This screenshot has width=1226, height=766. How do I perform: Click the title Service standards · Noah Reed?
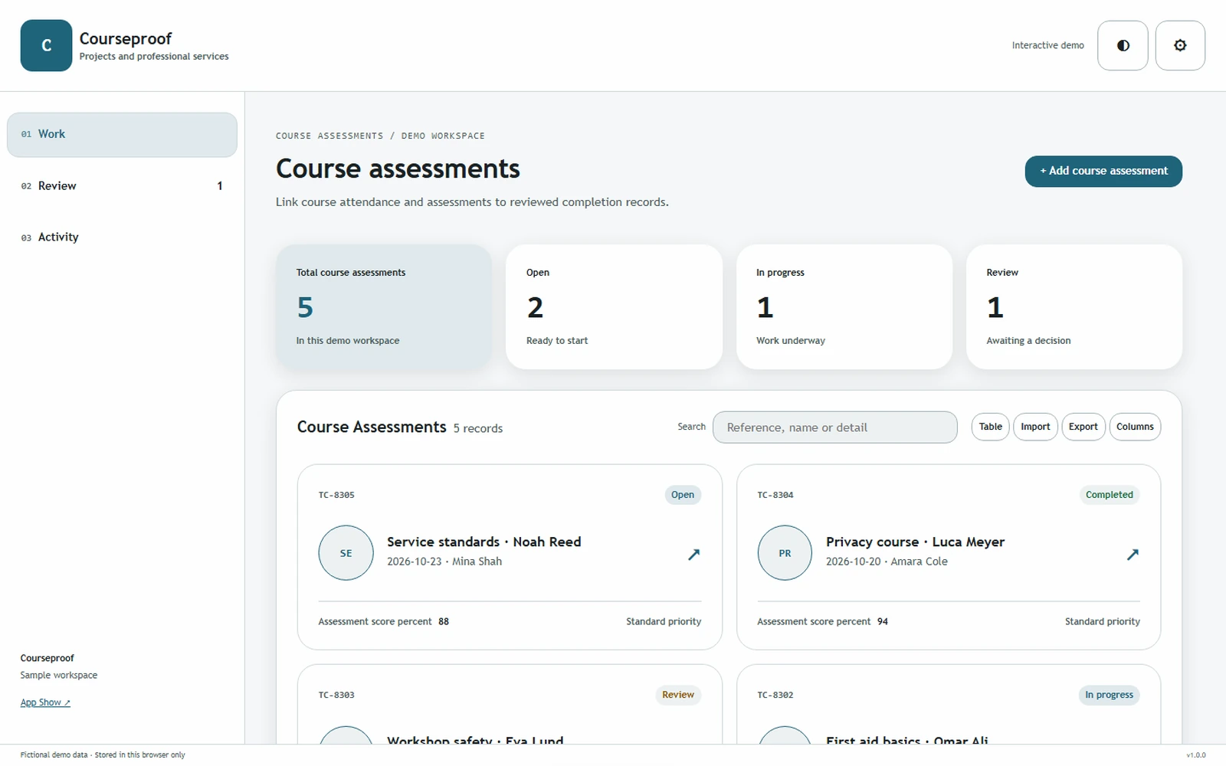click(484, 542)
